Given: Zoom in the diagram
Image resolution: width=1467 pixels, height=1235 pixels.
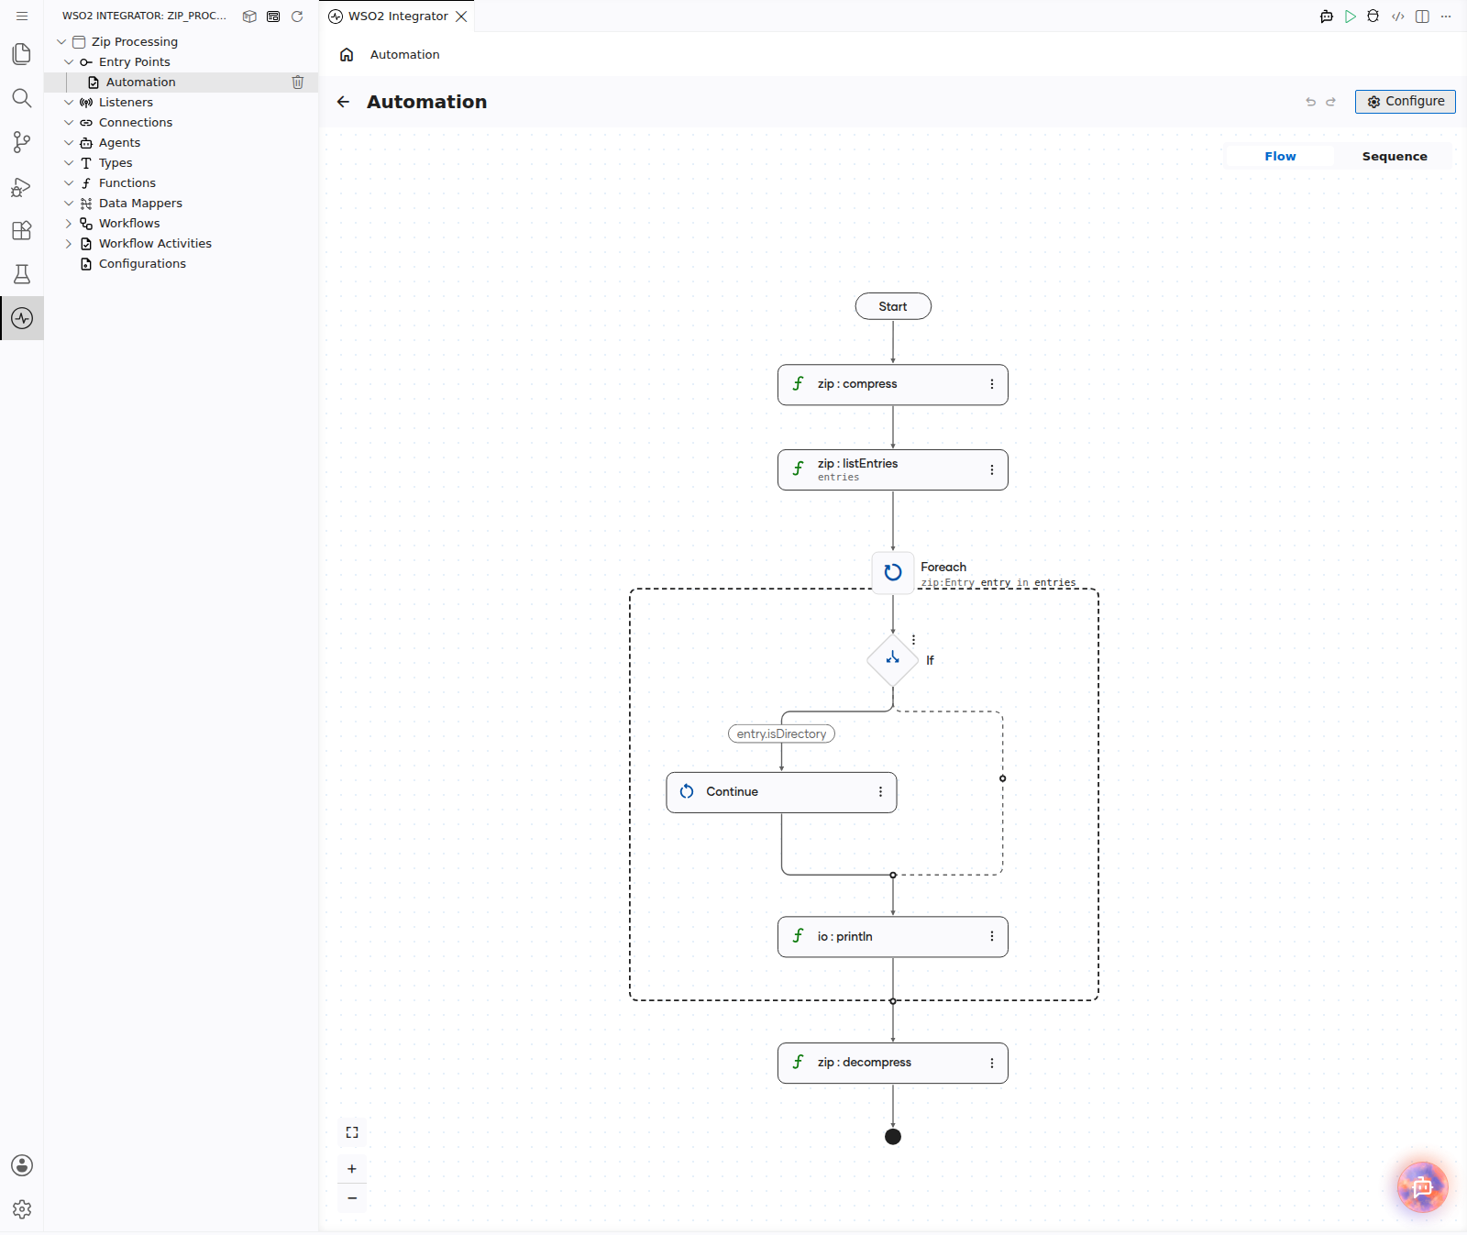Looking at the screenshot, I should pos(352,1169).
